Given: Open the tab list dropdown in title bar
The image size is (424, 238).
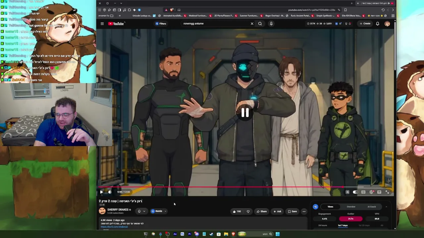Looking at the screenshot, I should pyautogui.click(x=121, y=3).
